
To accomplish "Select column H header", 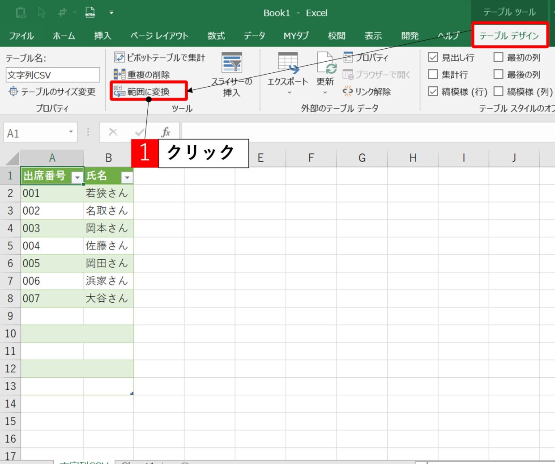I will [x=413, y=158].
